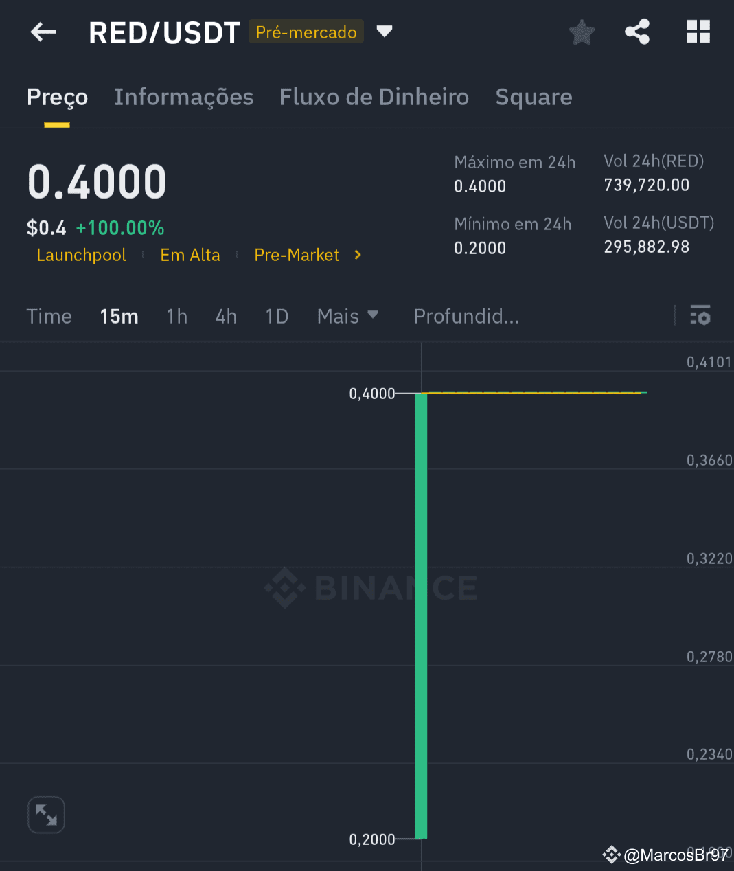The image size is (734, 871).
Task: Tap the 0,3220 price axis label
Action: [709, 558]
